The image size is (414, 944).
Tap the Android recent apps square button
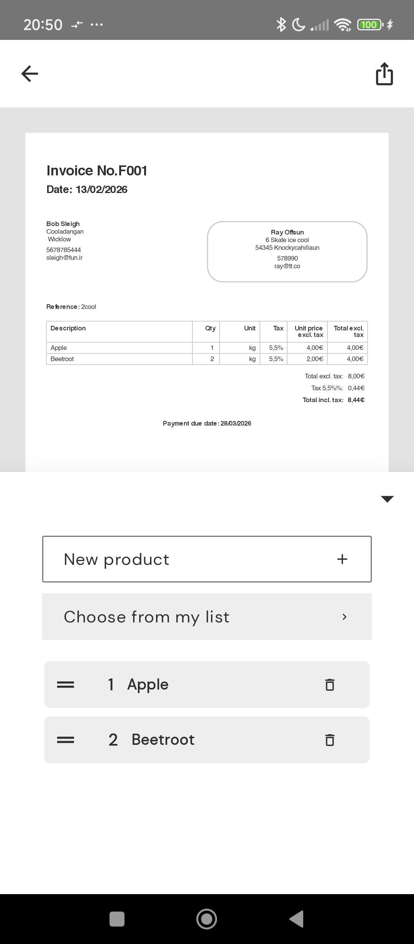click(117, 919)
